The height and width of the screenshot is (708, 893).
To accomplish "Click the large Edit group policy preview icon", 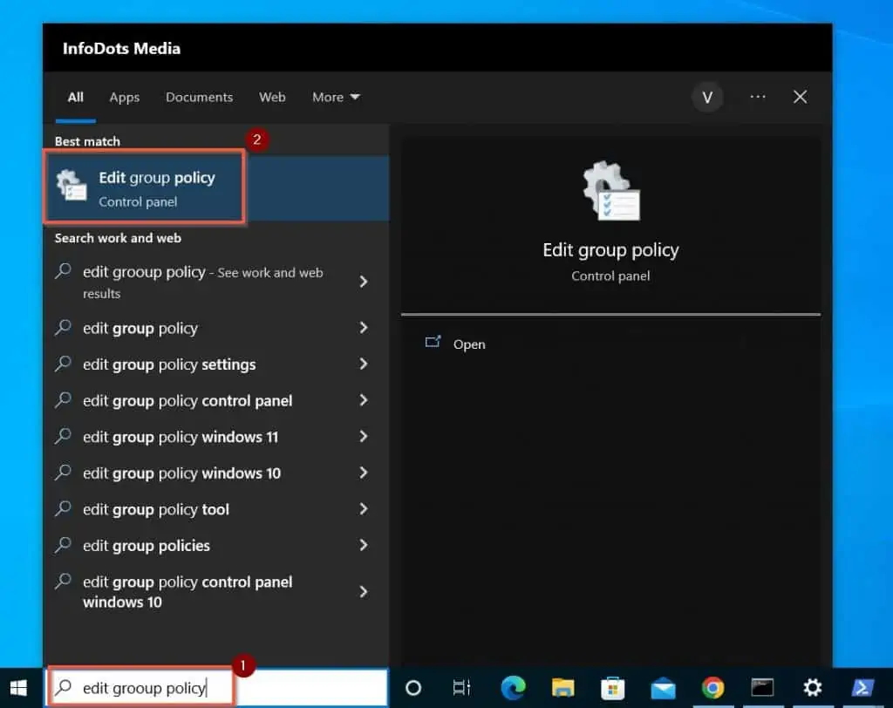I will point(611,190).
